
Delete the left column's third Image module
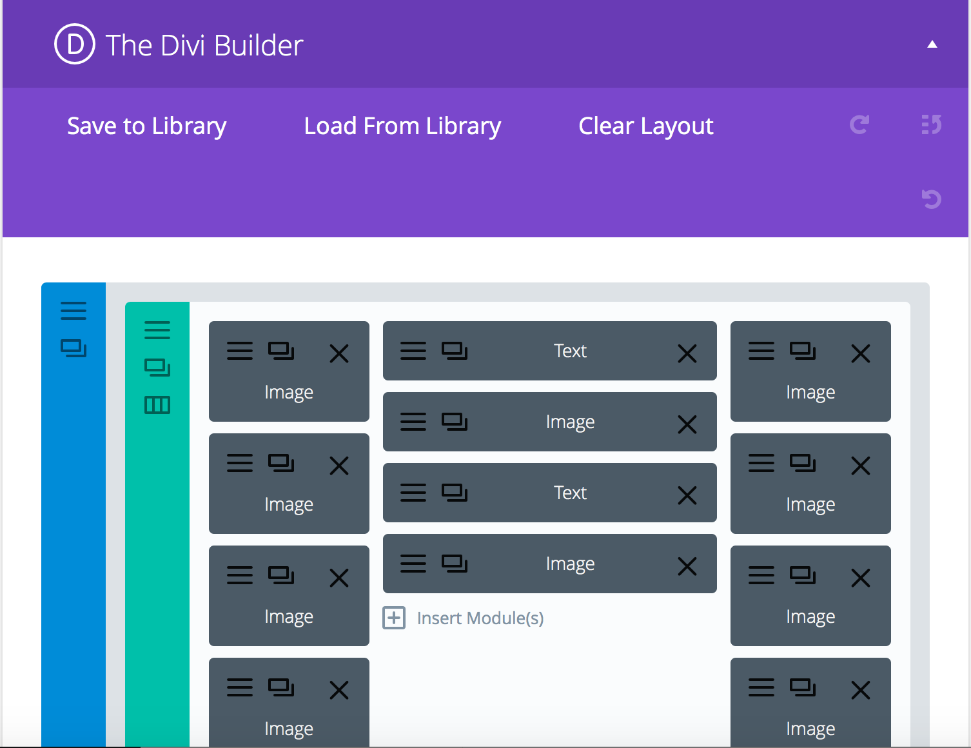click(339, 578)
